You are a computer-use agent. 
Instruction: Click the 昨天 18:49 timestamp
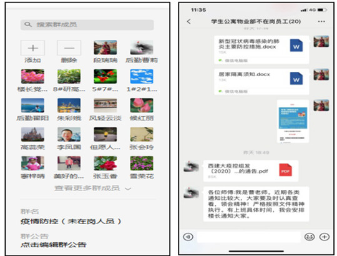(x=256, y=152)
